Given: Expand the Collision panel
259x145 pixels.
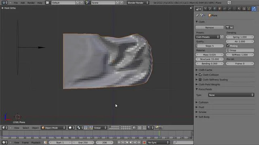Looking at the screenshot, I should tap(197, 102).
